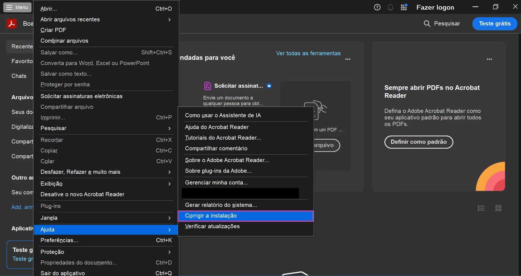Click the Adobe Acrobat logo icon

coord(11,24)
